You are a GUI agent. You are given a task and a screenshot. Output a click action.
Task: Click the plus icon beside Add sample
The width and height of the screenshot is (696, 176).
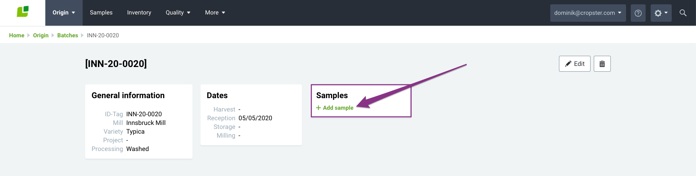point(318,108)
